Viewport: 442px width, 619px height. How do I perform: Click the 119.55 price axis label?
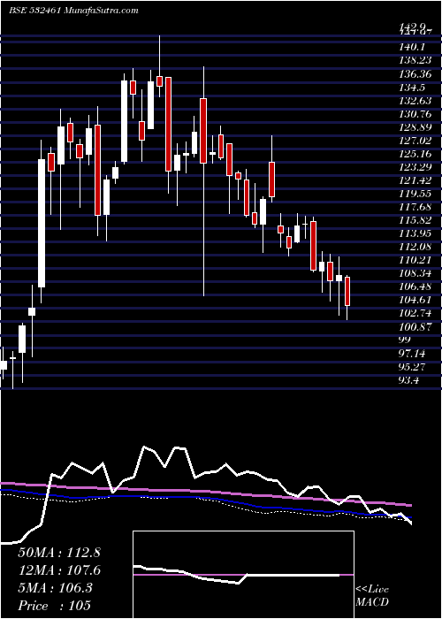point(414,194)
